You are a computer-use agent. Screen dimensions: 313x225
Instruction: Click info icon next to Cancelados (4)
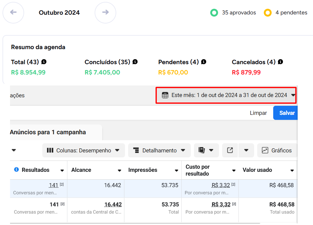coord(280,62)
